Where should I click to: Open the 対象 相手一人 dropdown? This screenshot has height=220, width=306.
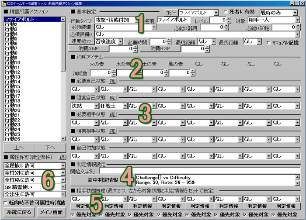(297, 20)
